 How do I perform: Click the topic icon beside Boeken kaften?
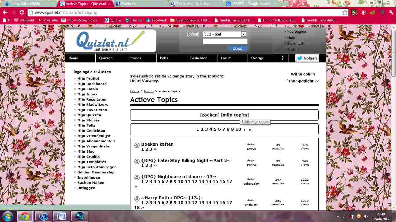click(137, 145)
